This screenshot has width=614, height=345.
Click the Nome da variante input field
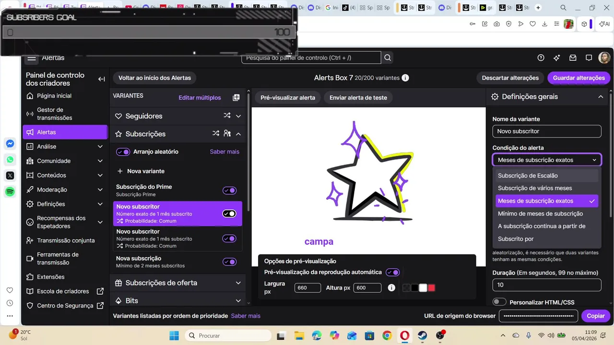tap(547, 131)
